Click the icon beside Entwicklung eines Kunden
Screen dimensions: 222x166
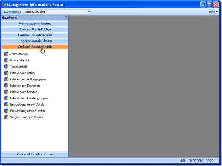tap(6, 111)
